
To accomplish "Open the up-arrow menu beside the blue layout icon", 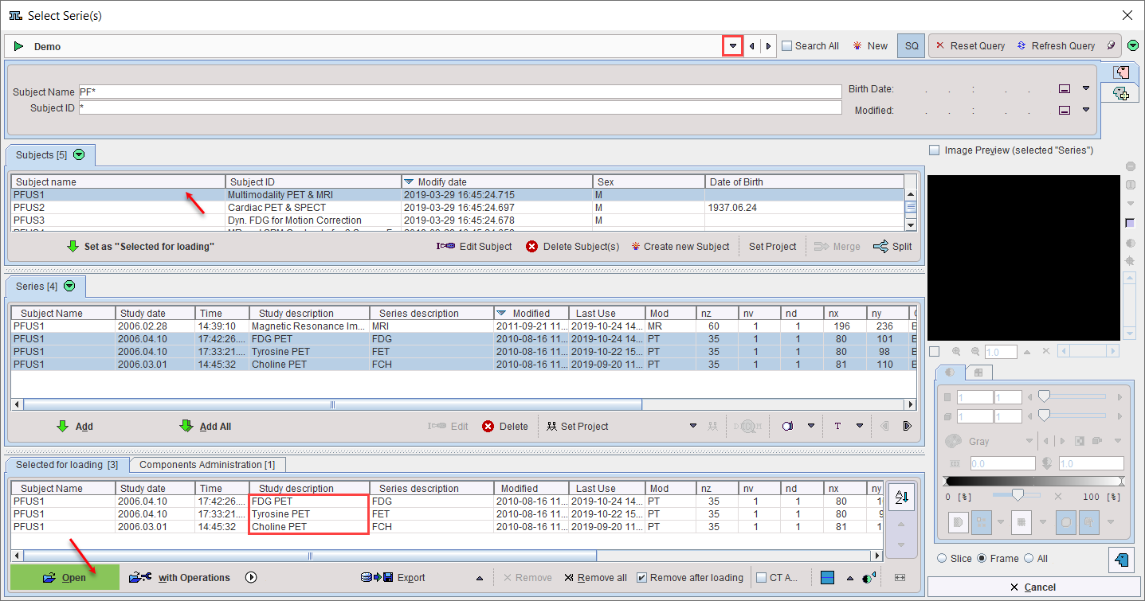I will (x=849, y=578).
